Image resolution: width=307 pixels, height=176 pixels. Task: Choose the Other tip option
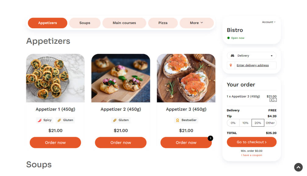click(270, 123)
